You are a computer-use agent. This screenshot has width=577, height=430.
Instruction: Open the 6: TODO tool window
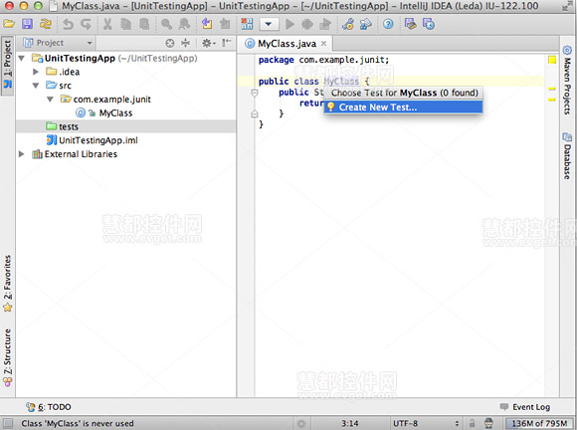[x=49, y=407]
